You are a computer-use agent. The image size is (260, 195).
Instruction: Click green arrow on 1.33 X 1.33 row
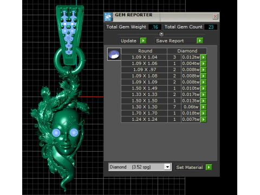(x=204, y=95)
